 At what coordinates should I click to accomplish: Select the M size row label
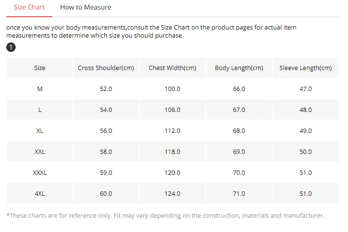(x=40, y=89)
